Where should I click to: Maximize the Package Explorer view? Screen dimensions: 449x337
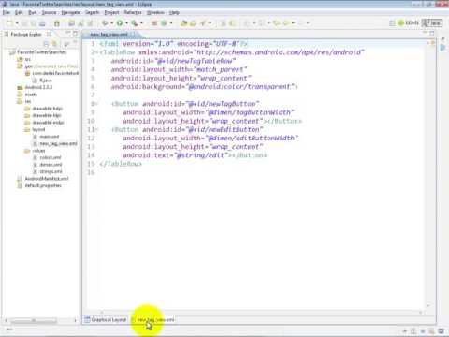(x=75, y=33)
